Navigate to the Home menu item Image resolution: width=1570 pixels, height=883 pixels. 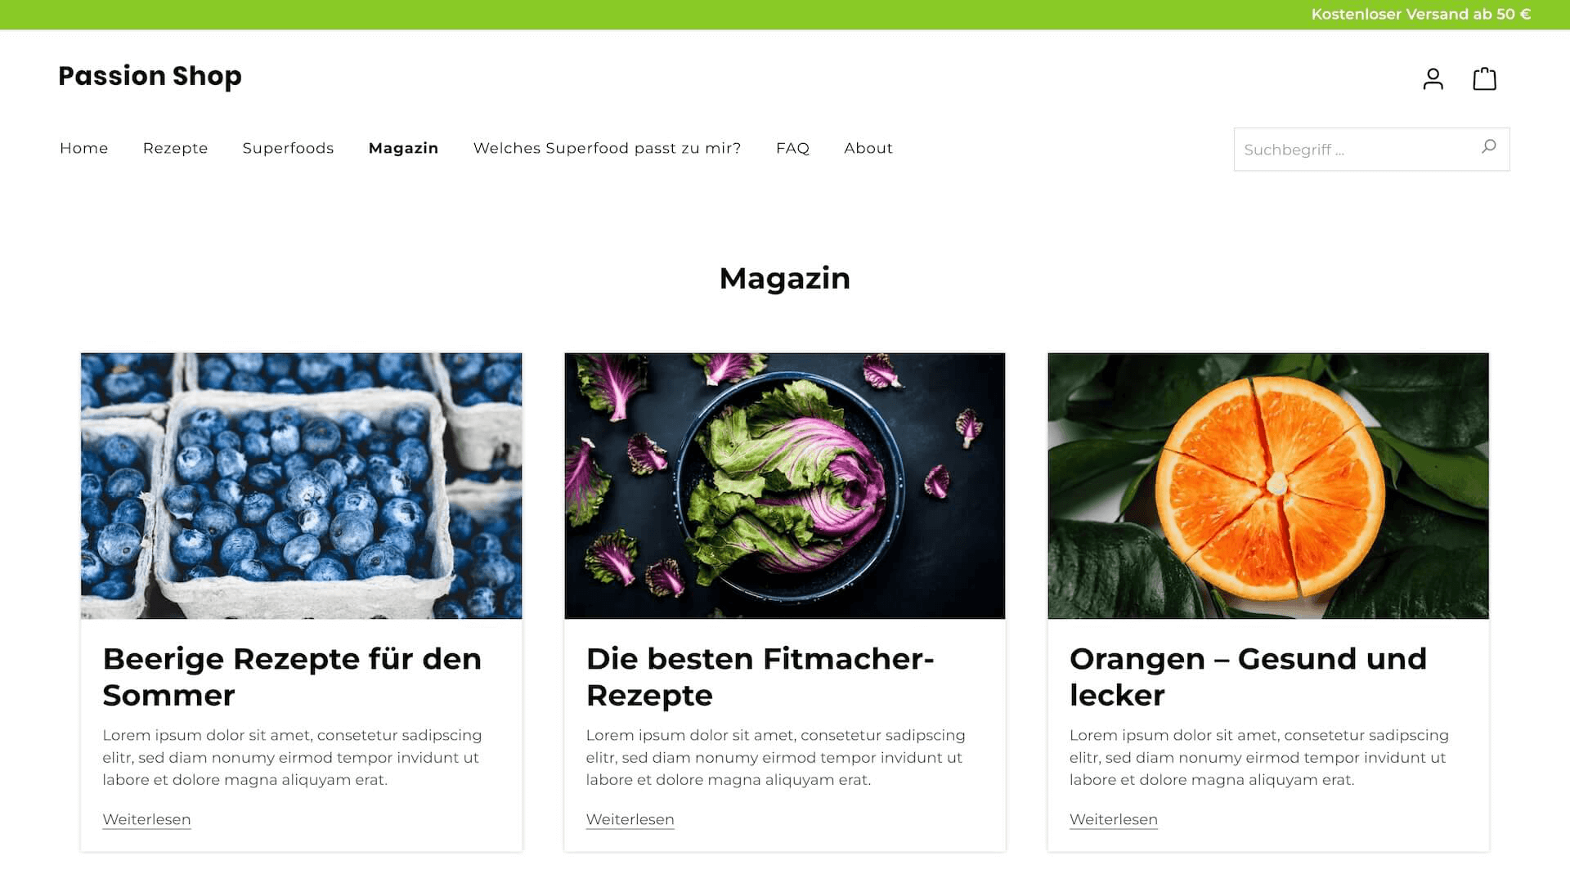point(84,148)
